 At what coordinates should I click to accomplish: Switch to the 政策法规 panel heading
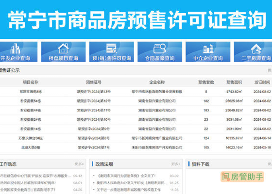104,164
